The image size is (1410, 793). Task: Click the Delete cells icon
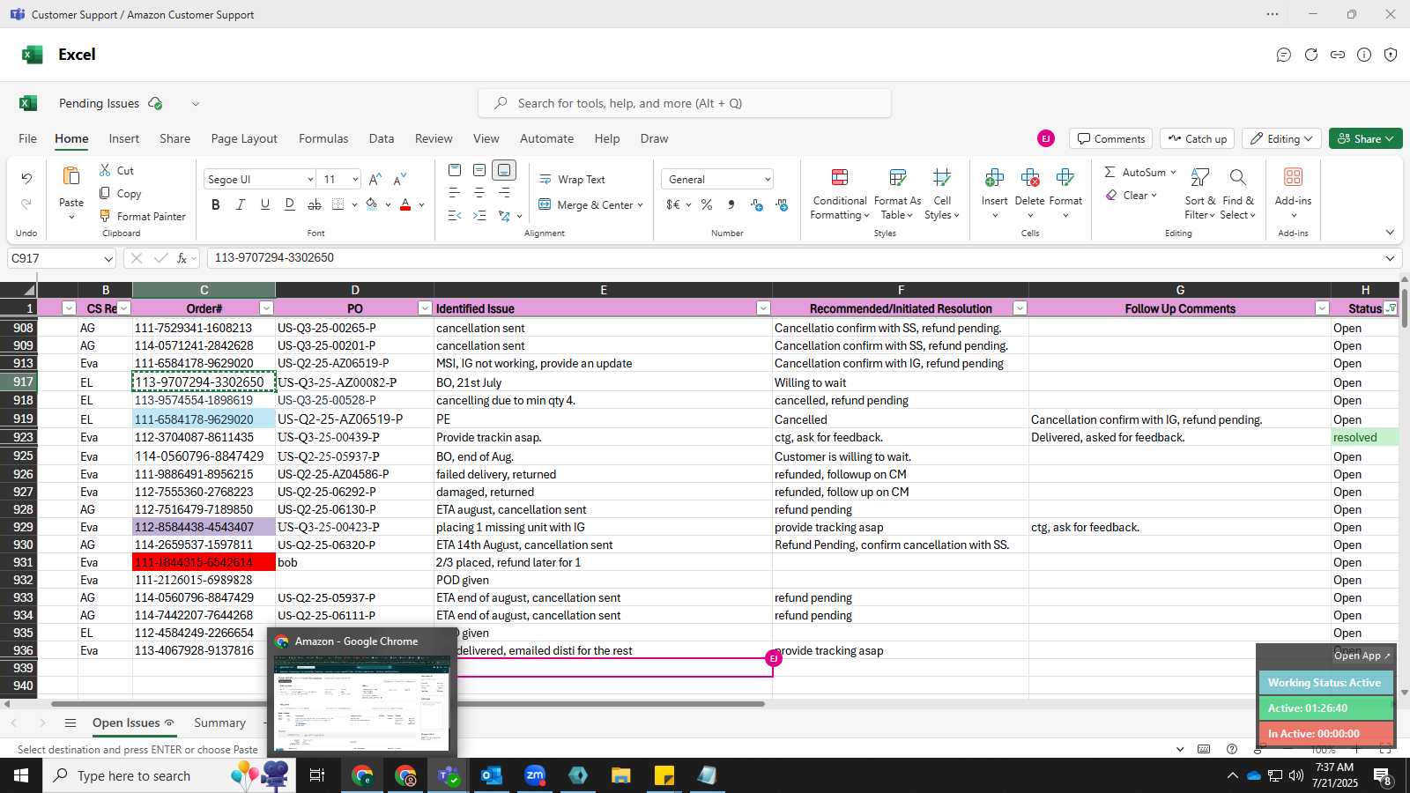(x=1029, y=178)
